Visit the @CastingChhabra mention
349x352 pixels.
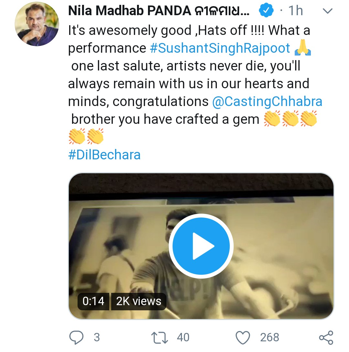267,101
